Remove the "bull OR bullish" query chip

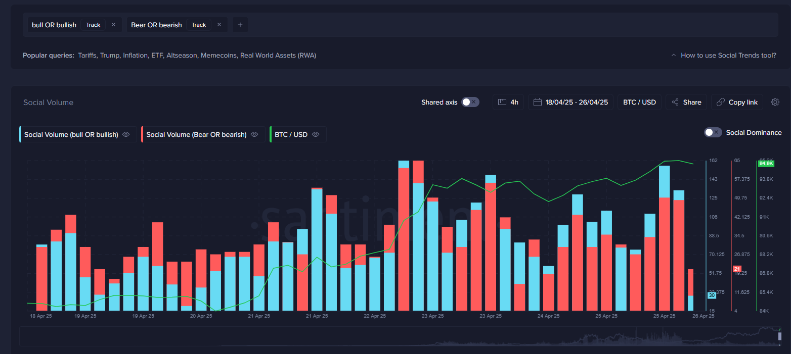113,24
